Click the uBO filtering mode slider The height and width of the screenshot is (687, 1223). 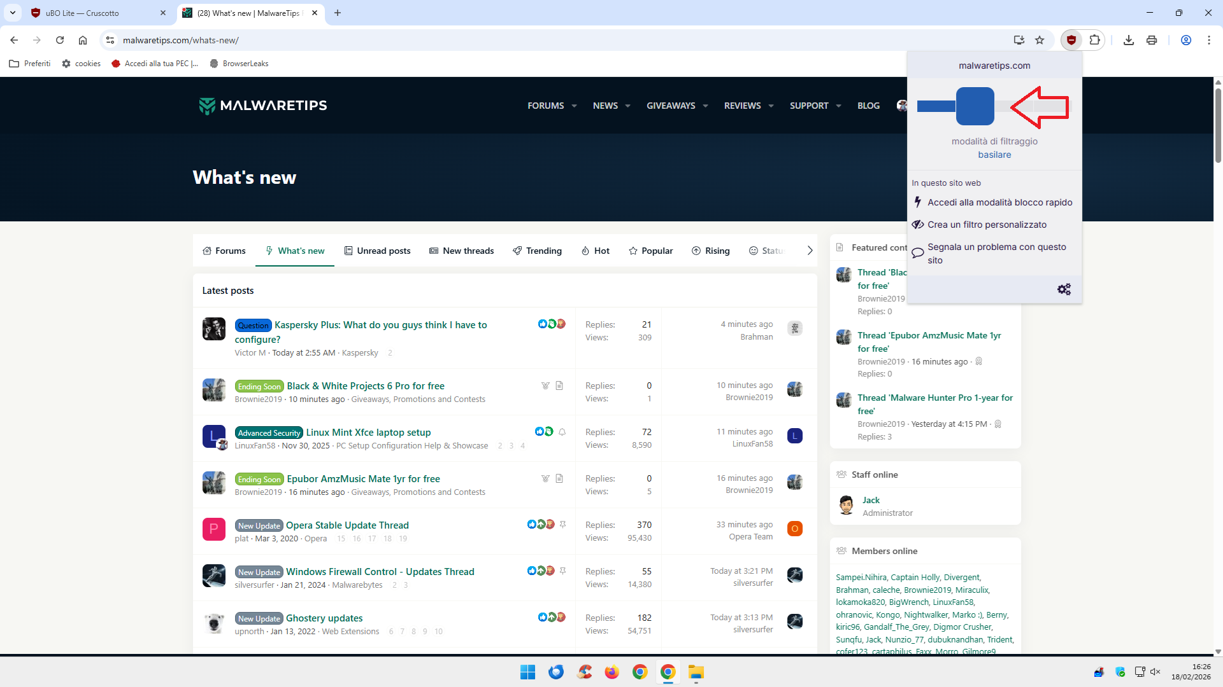click(x=975, y=106)
